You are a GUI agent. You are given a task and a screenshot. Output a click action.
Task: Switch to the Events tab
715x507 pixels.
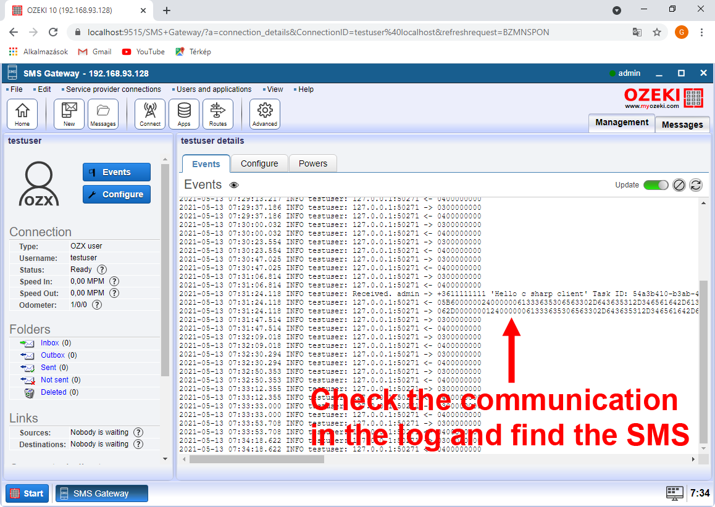[x=206, y=163]
